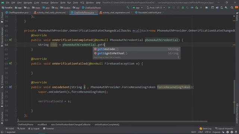Open the VCS menu

tap(82, 3)
